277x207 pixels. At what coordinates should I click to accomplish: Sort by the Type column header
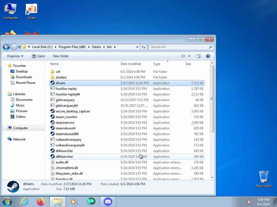coord(157,64)
